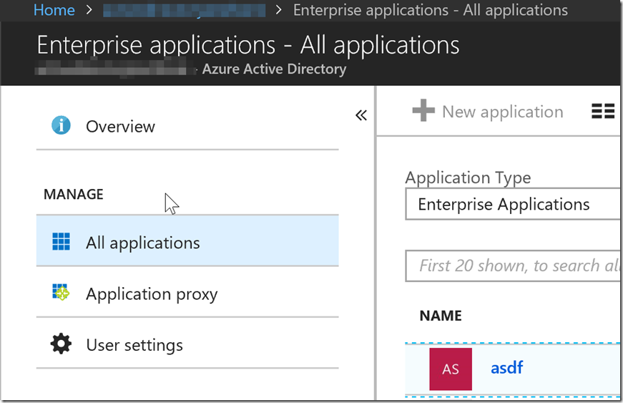Click the All applications grid icon
The height and width of the screenshot is (403, 623).
(x=62, y=242)
